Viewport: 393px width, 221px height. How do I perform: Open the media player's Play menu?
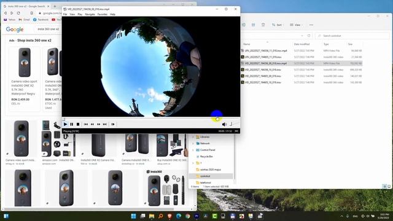80,14
